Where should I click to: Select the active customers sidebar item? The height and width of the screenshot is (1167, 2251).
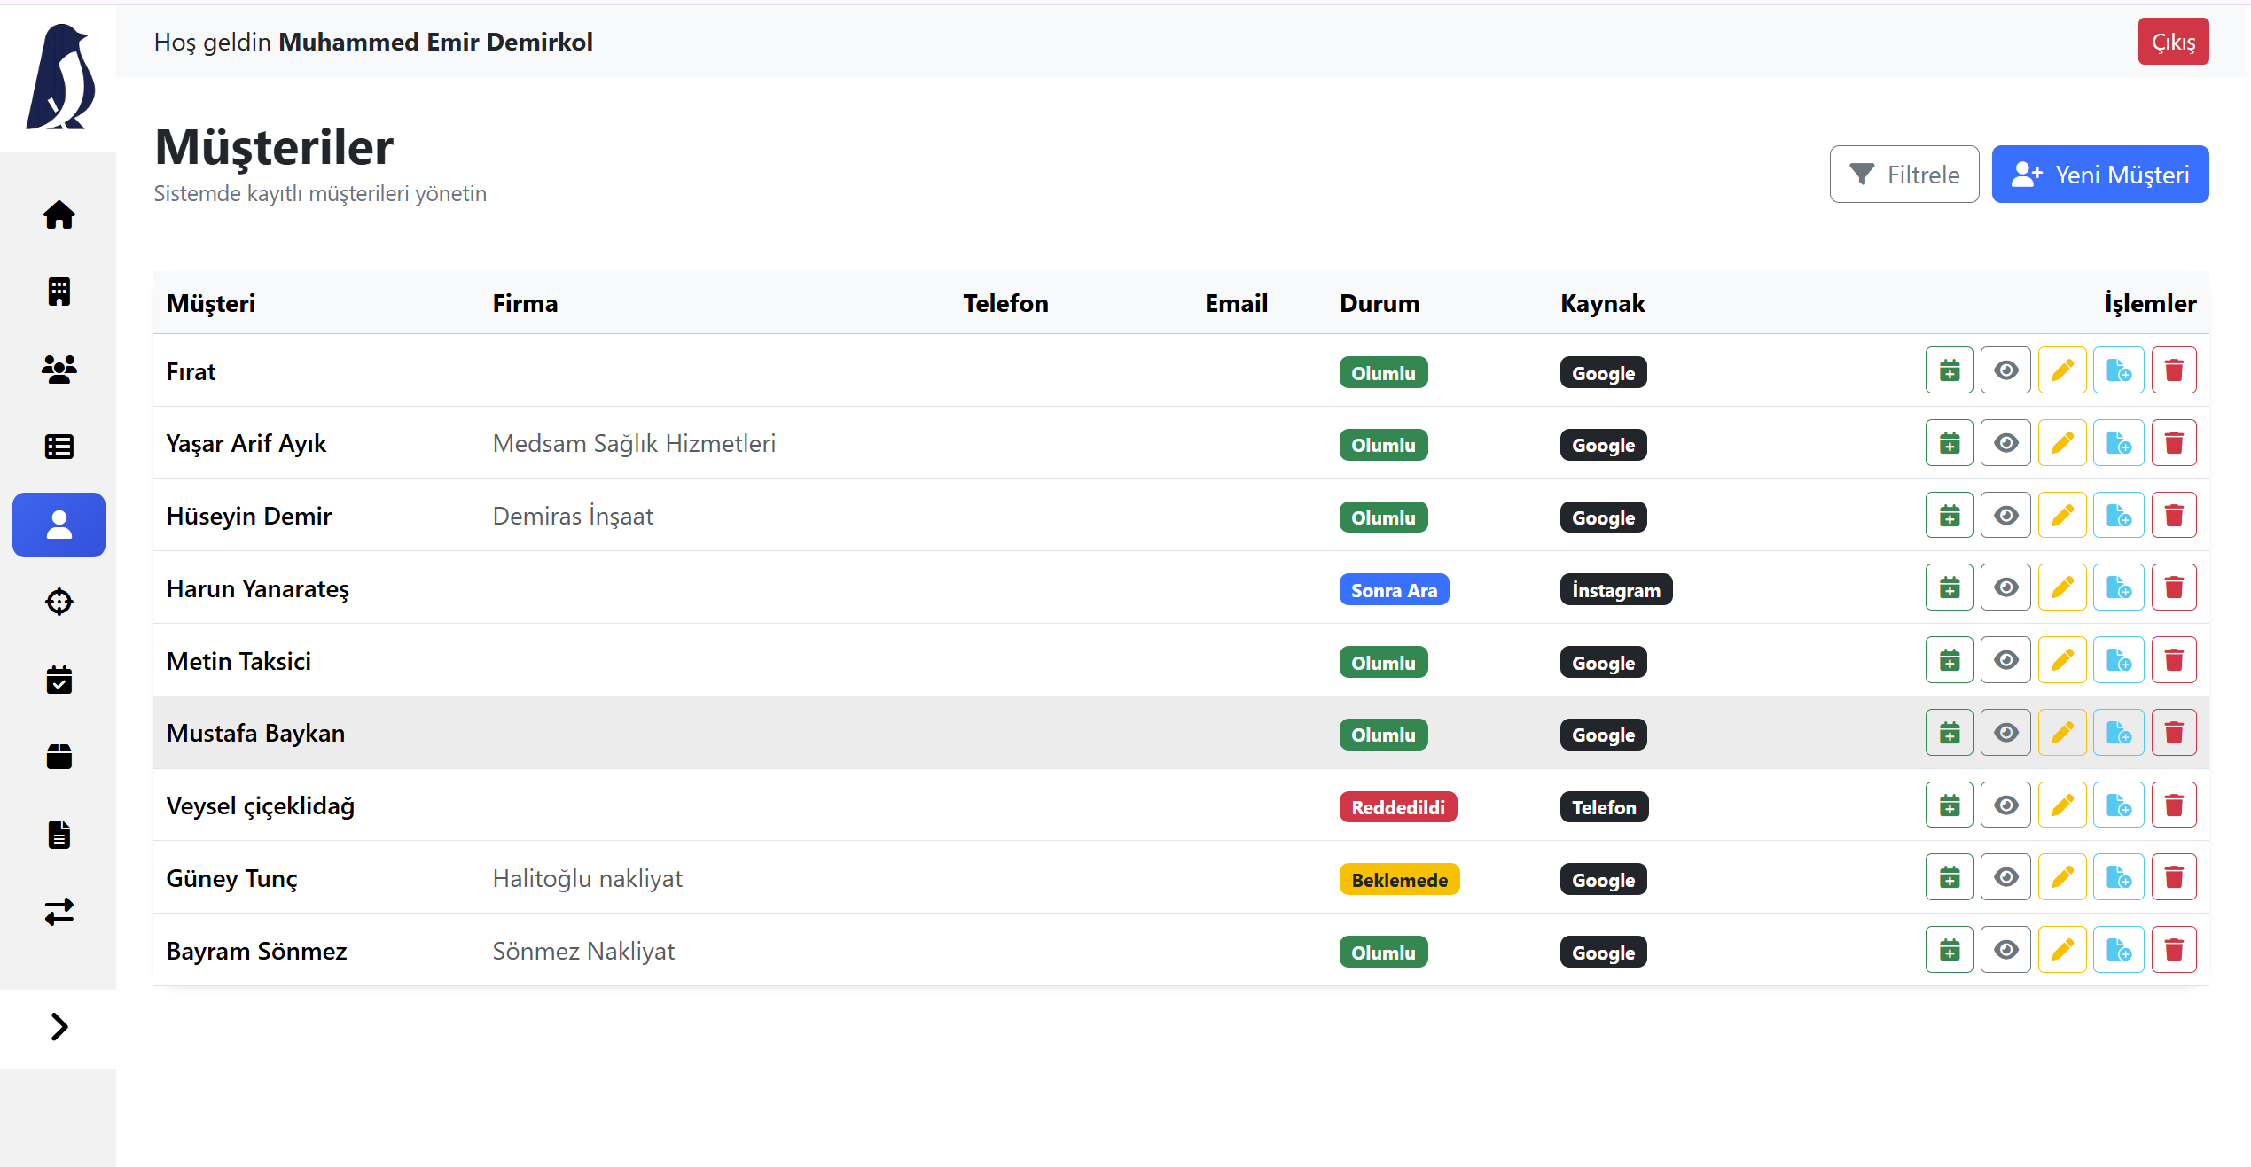tap(59, 525)
